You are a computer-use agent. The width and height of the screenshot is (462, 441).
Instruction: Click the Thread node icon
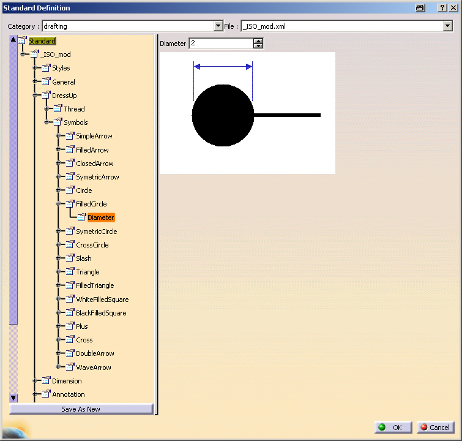tap(58, 108)
